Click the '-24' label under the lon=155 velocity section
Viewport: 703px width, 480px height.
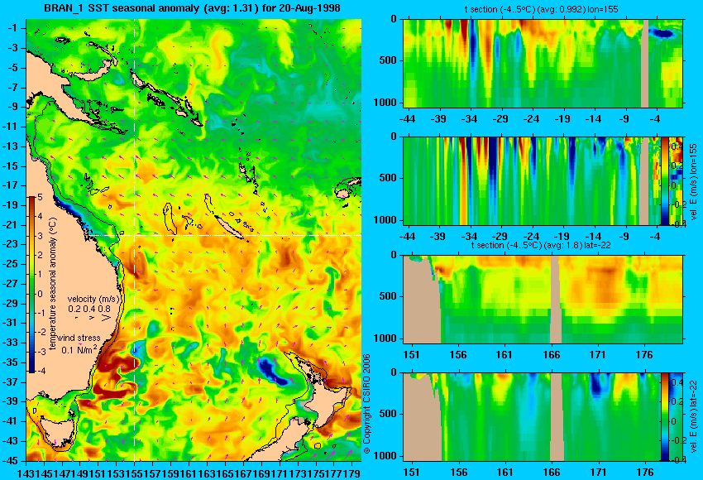(x=531, y=237)
